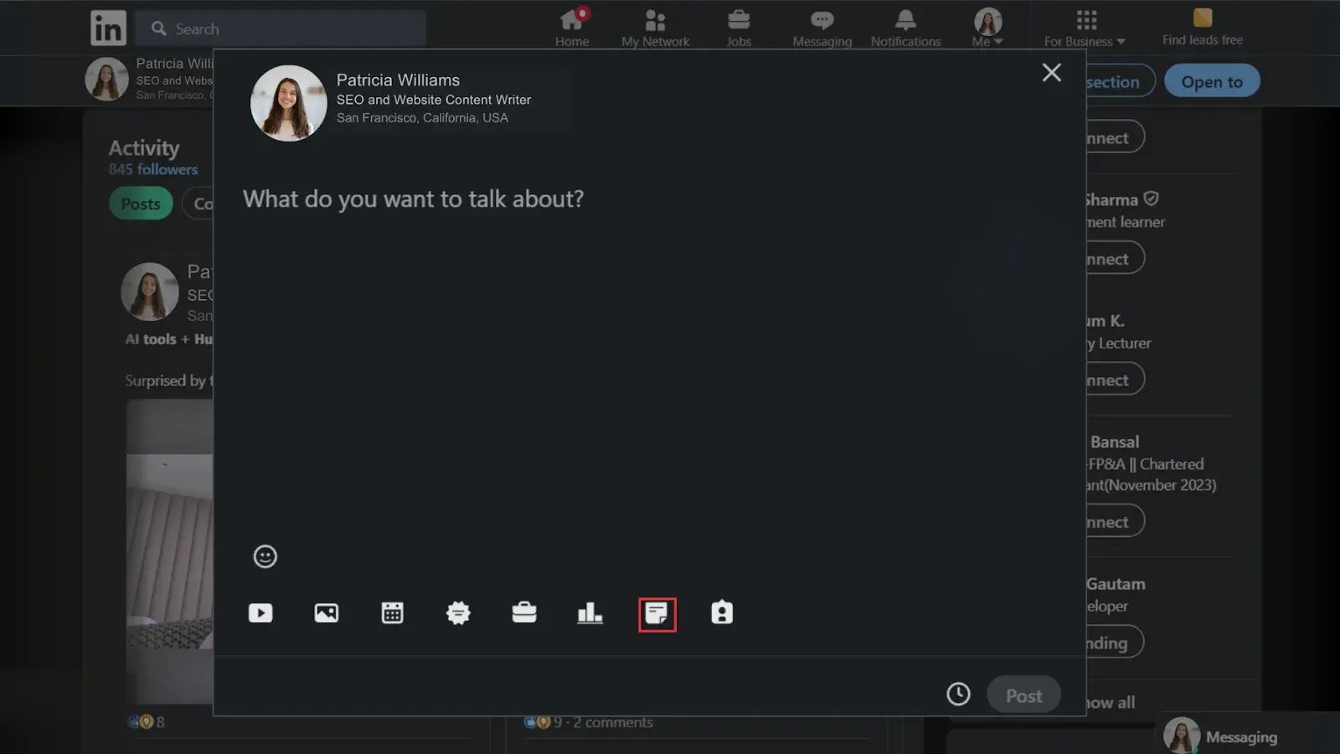Share that you're hiring briefcase icon
The image size is (1340, 754).
pyautogui.click(x=524, y=613)
